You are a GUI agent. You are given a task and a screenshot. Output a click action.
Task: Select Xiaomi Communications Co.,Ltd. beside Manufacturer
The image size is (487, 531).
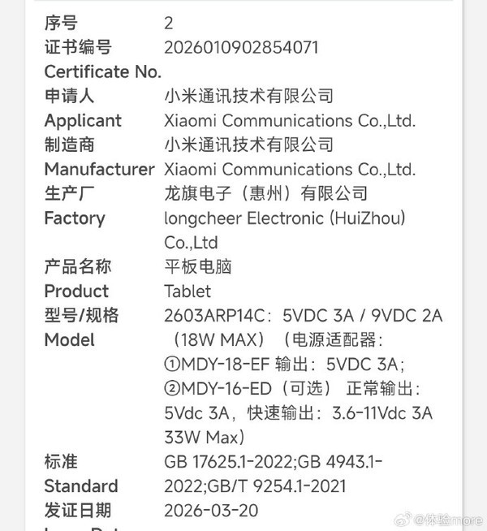[290, 169]
